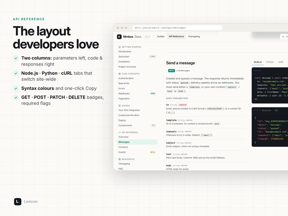288x216 pixels.
Task: Click the 5 MIN badge beside Quickstart
Action: click(x=152, y=57)
